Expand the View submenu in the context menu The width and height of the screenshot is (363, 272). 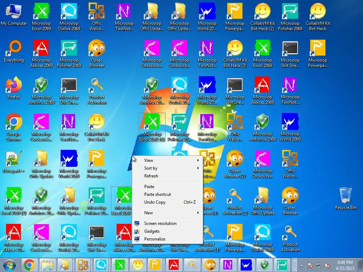168,160
